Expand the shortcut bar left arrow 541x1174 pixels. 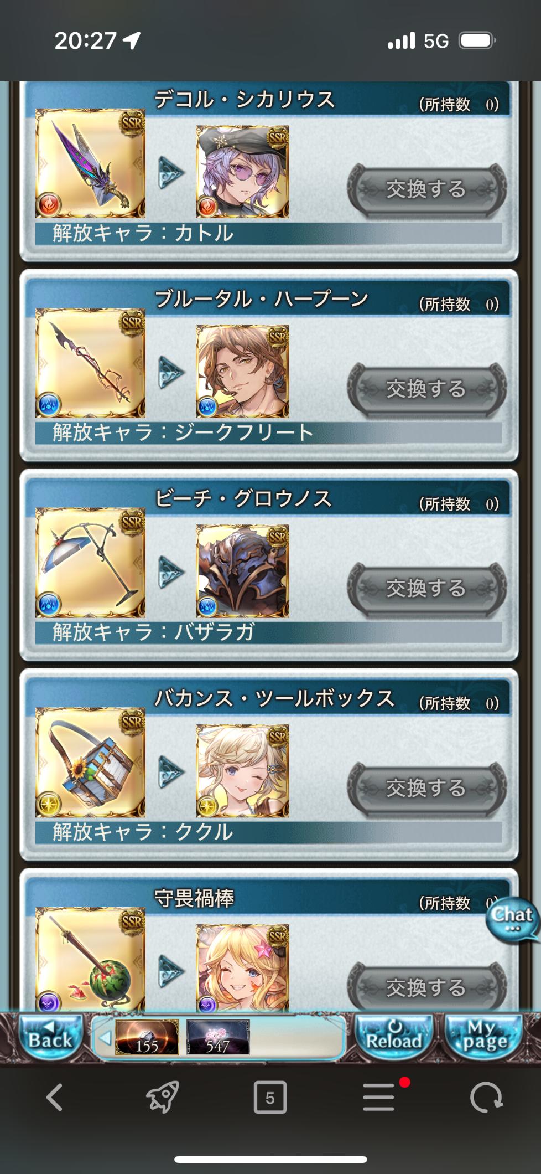(105, 1038)
